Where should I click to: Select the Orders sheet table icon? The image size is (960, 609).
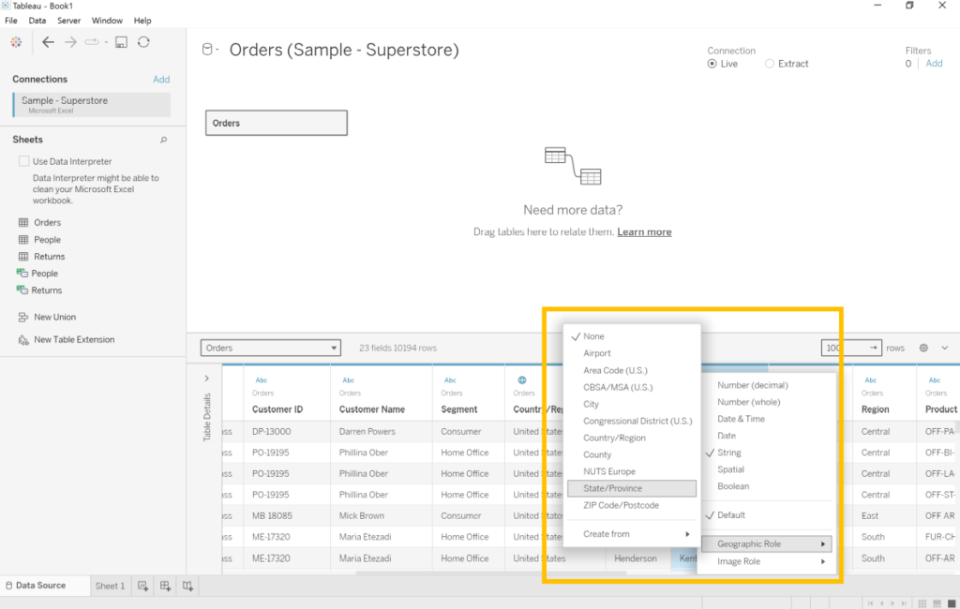tap(23, 223)
